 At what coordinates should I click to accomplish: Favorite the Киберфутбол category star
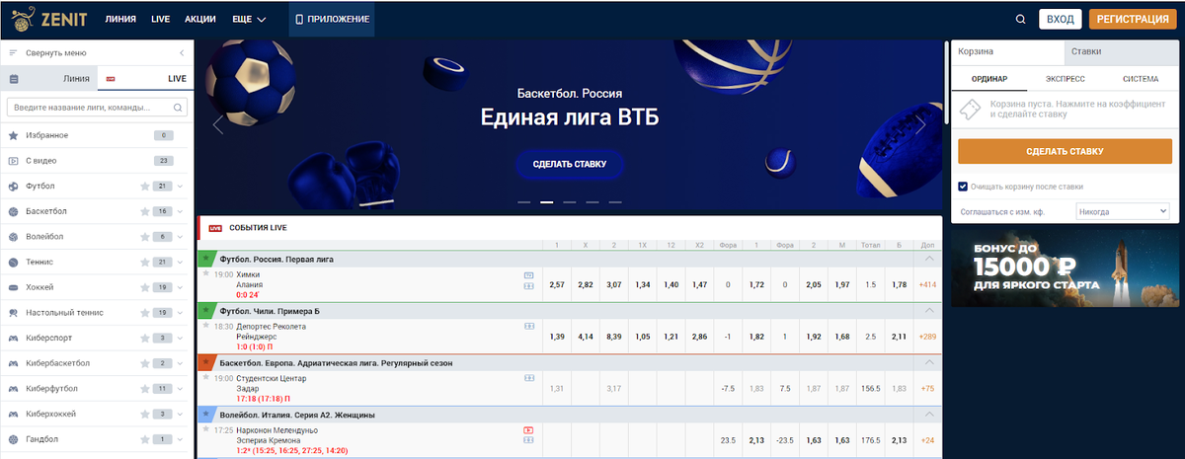point(144,389)
